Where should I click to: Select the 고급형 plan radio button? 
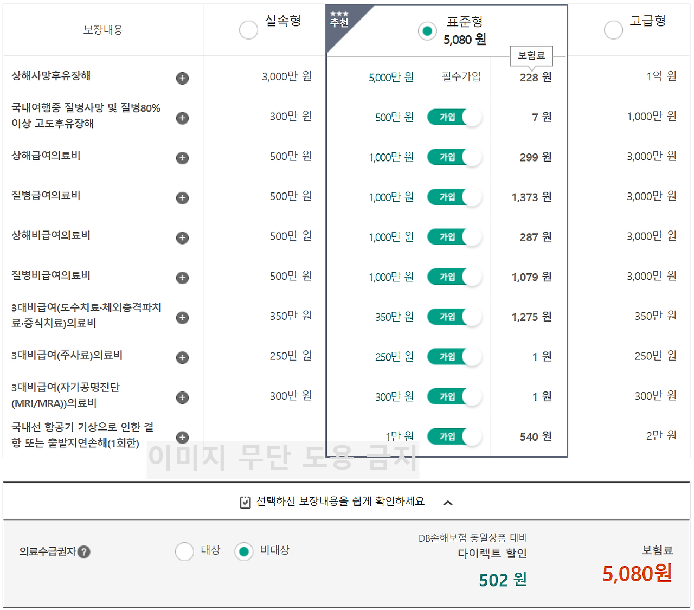pos(613,30)
